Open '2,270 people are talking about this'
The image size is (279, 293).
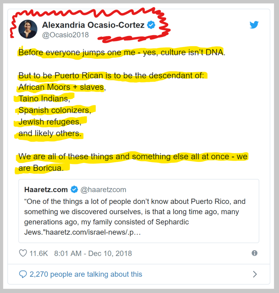pyautogui.click(x=86, y=274)
